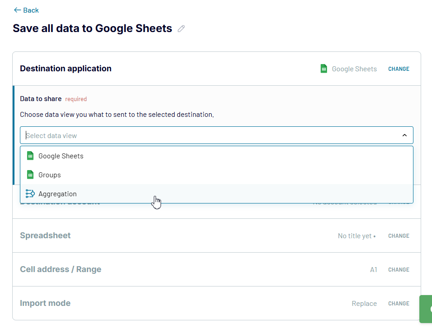
Task: Click Google Sheets icon in Destination application header
Action: pos(323,69)
